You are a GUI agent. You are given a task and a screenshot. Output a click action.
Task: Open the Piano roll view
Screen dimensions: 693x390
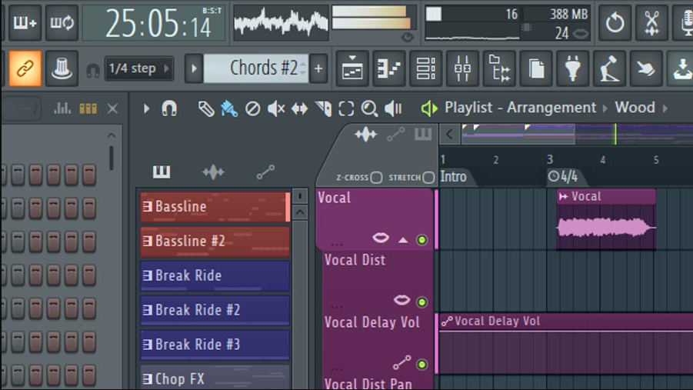tap(389, 68)
